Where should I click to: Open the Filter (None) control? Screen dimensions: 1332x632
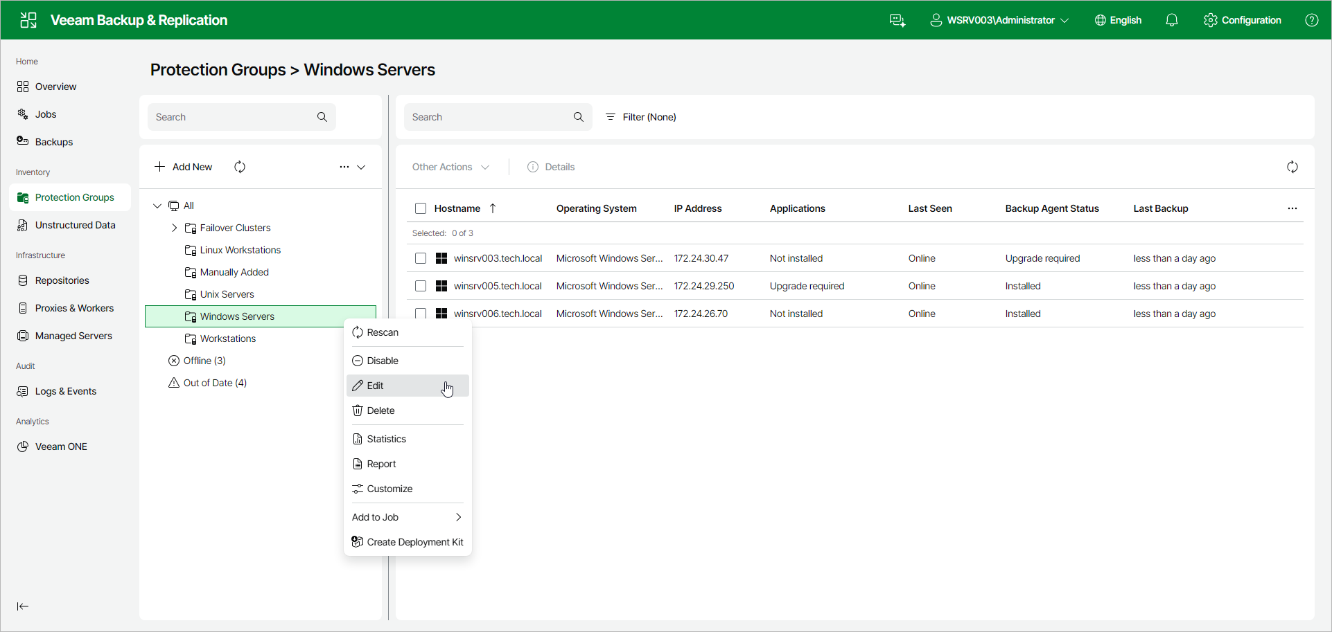641,117
